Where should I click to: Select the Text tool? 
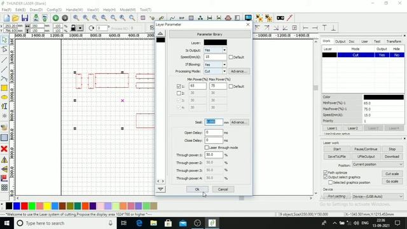tap(4, 106)
